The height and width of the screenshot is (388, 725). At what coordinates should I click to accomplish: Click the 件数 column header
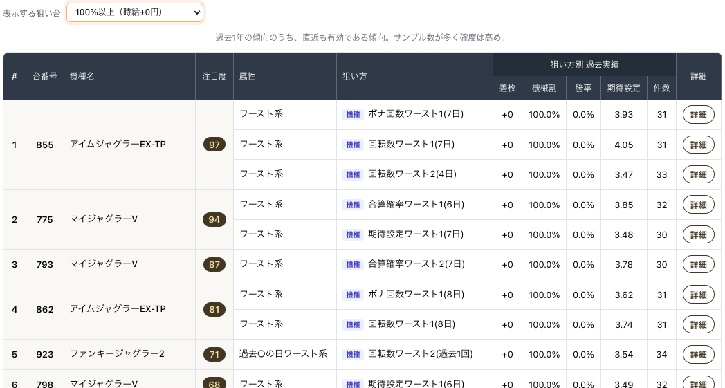(661, 88)
